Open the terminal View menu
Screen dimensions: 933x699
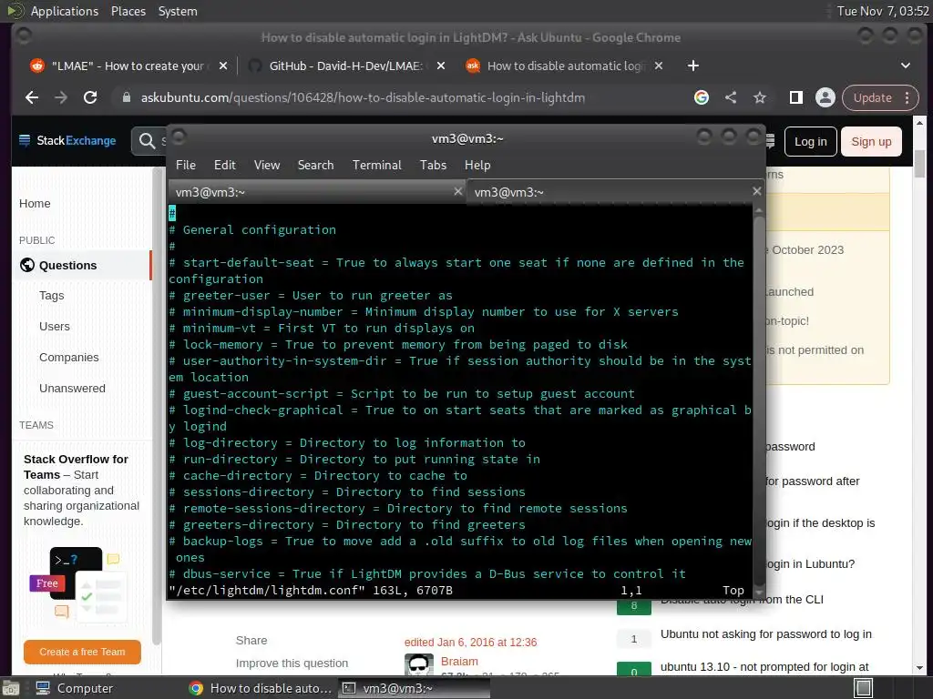[267, 166]
